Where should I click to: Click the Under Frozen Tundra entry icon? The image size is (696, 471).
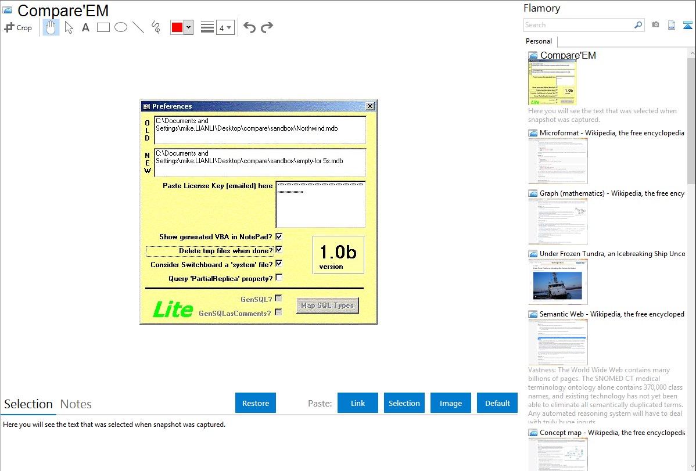pyautogui.click(x=533, y=254)
